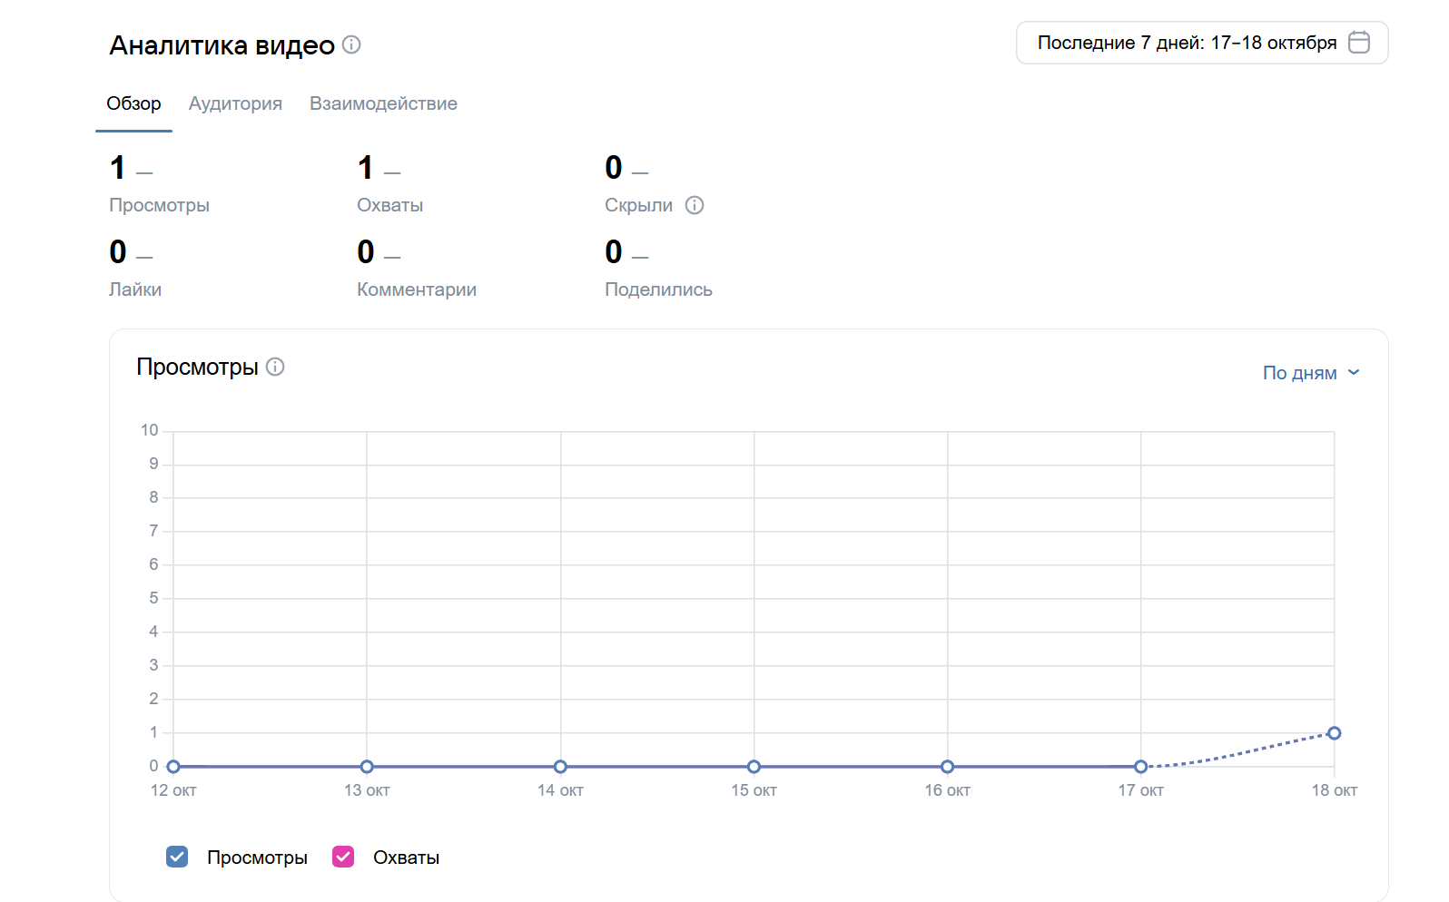Click info icon next to Просмотры chart title

tap(275, 367)
